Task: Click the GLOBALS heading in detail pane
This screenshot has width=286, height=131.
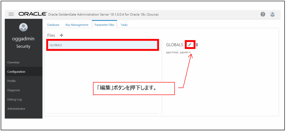Action: coord(174,45)
